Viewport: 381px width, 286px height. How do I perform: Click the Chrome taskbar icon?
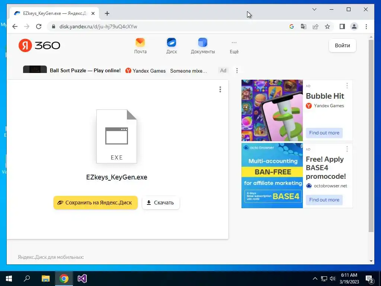pyautogui.click(x=64, y=279)
